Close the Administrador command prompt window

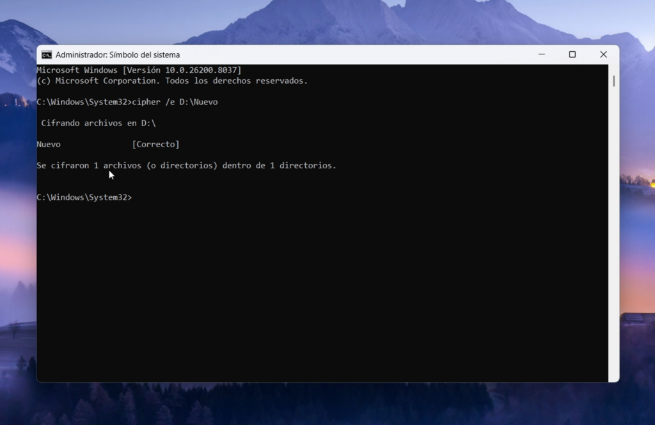point(603,54)
